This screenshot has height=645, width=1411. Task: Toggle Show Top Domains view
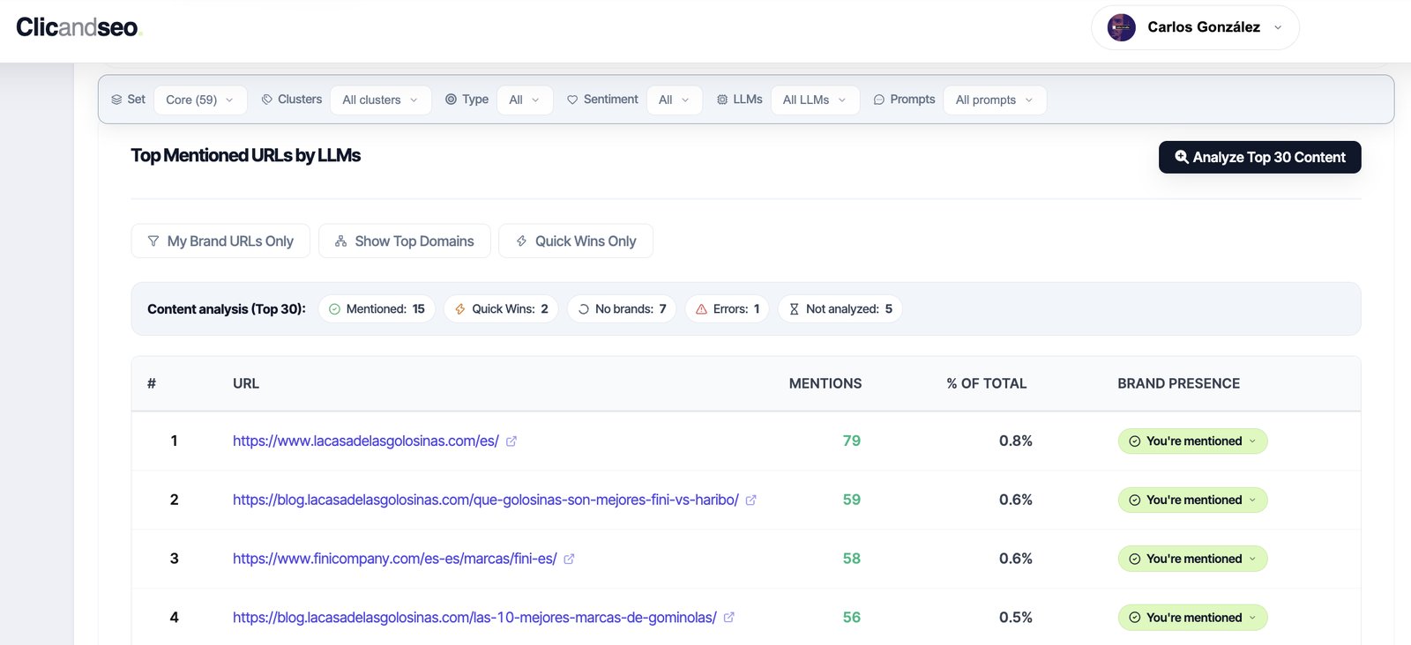click(405, 241)
